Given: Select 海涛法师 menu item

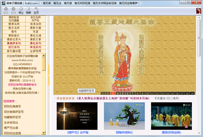Looking at the screenshot, I should coord(36,24).
